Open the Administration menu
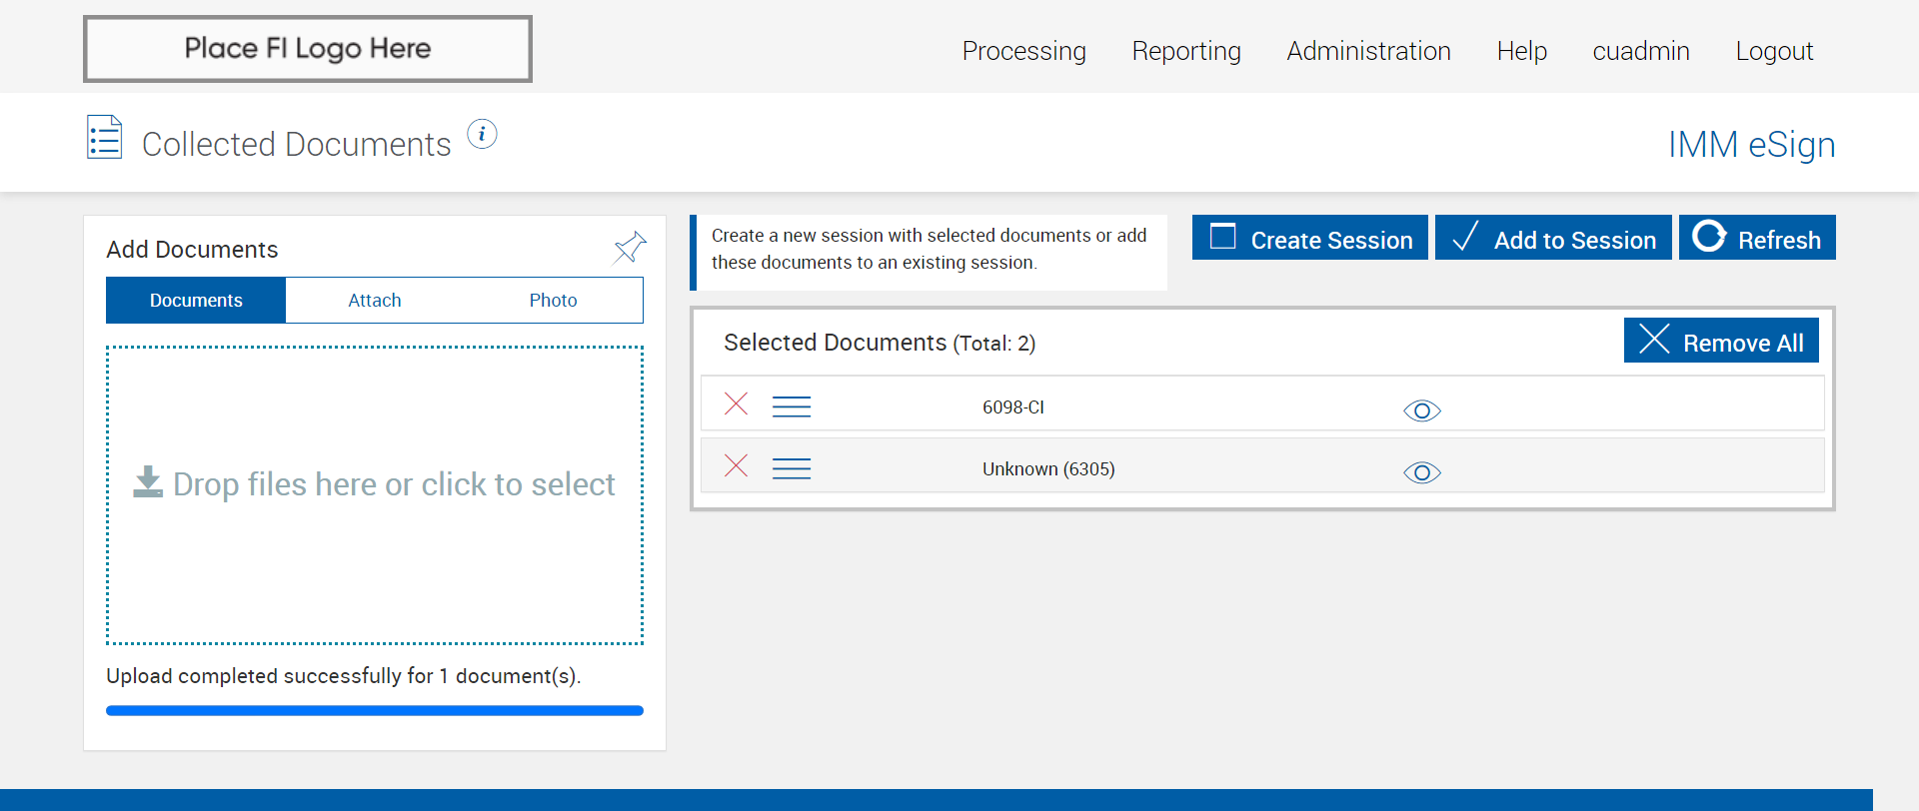The width and height of the screenshot is (1919, 811). click(1367, 51)
